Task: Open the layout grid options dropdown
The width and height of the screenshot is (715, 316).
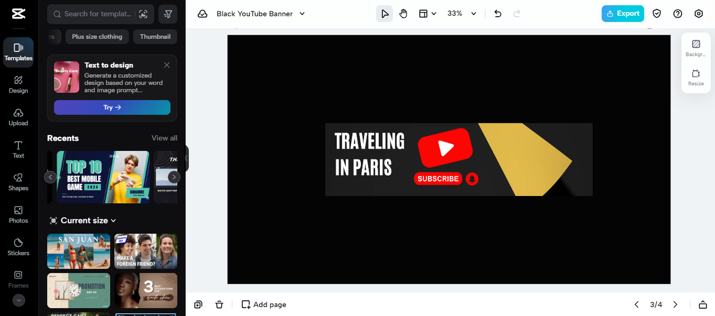Action: pos(427,14)
